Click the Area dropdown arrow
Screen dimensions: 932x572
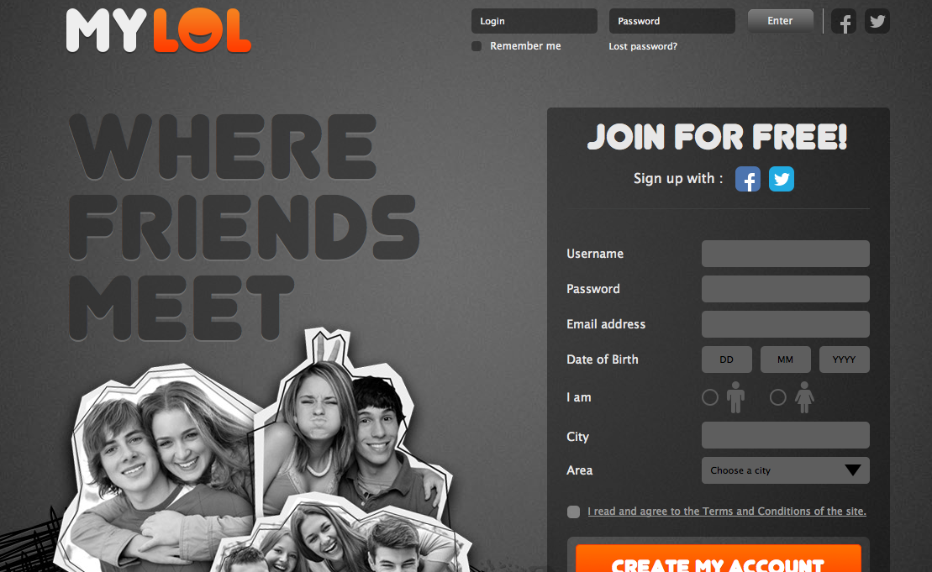[852, 470]
